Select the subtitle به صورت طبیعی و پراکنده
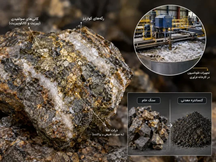 (x=108, y=134)
